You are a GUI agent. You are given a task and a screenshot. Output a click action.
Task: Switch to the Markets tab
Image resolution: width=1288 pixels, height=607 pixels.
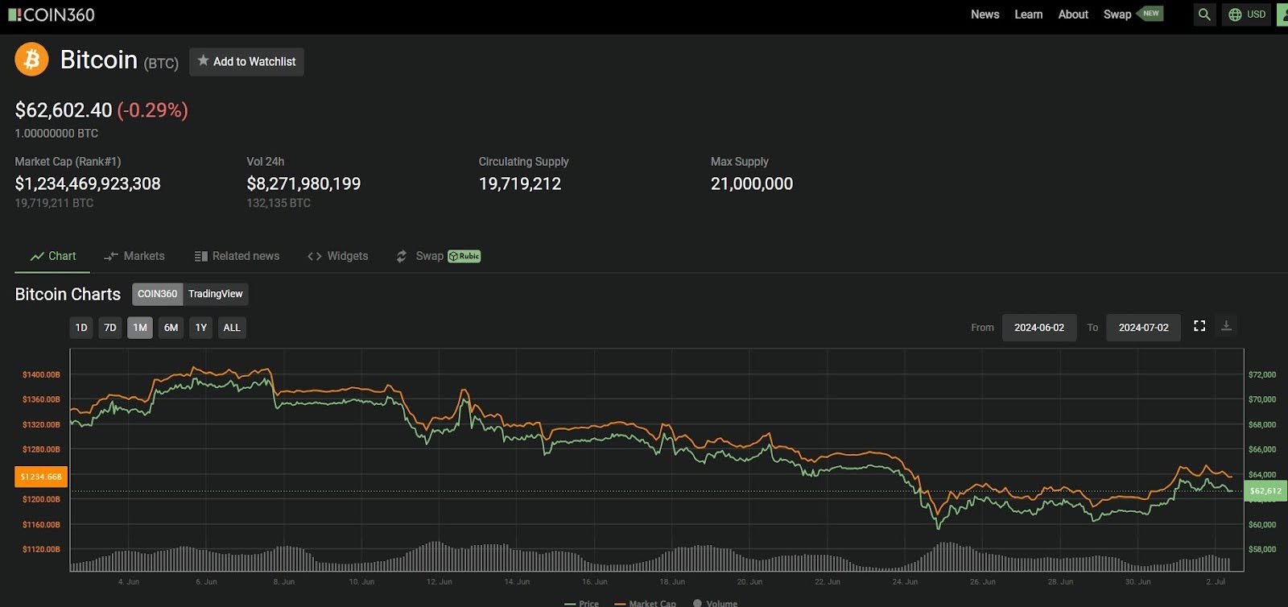pos(134,256)
